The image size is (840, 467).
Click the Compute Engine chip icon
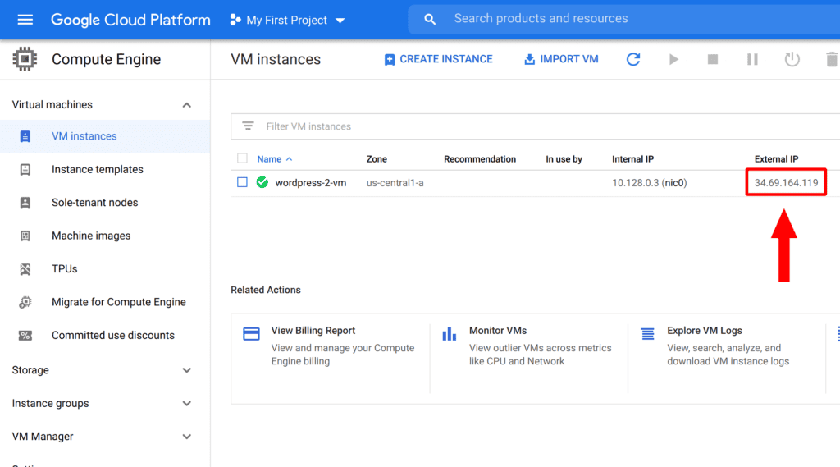pyautogui.click(x=25, y=59)
